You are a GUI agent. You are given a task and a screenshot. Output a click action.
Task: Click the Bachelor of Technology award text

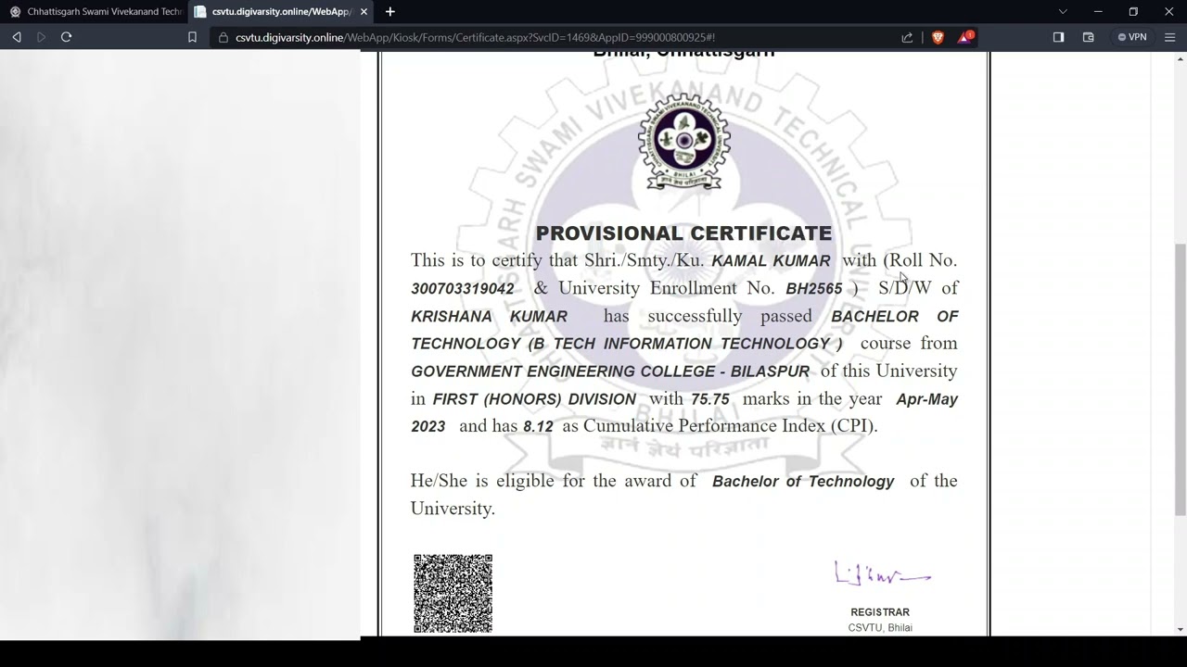(803, 482)
